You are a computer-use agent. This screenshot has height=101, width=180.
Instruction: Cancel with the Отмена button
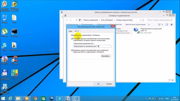(109, 84)
